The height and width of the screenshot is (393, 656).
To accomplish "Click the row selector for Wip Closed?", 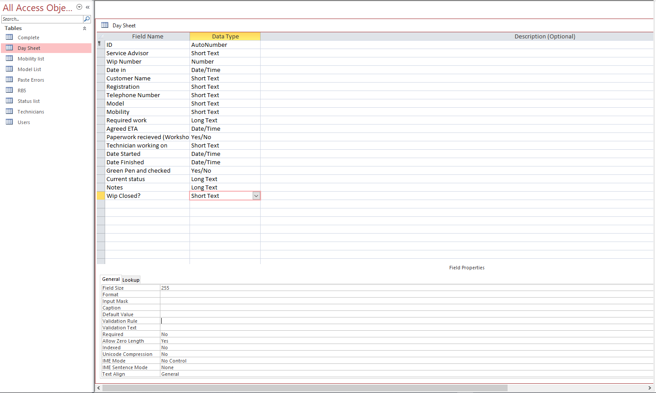I will (101, 196).
